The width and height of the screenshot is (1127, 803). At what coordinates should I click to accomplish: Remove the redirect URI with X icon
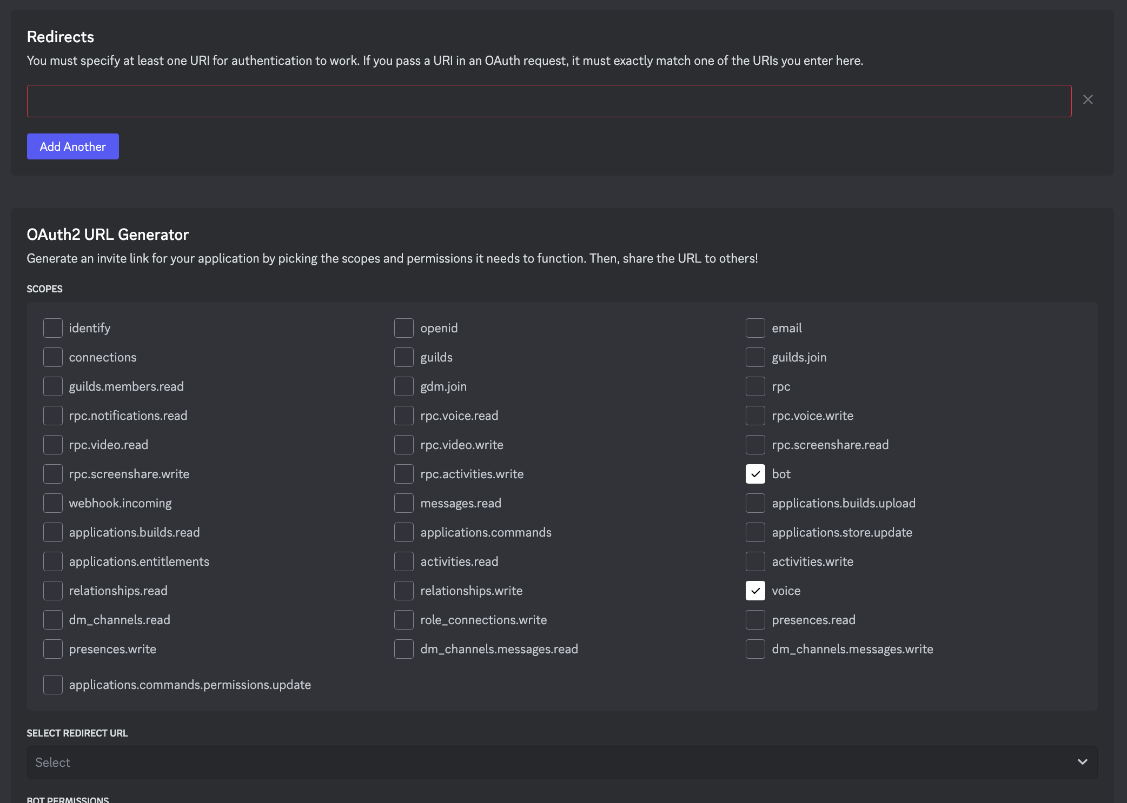pos(1088,99)
